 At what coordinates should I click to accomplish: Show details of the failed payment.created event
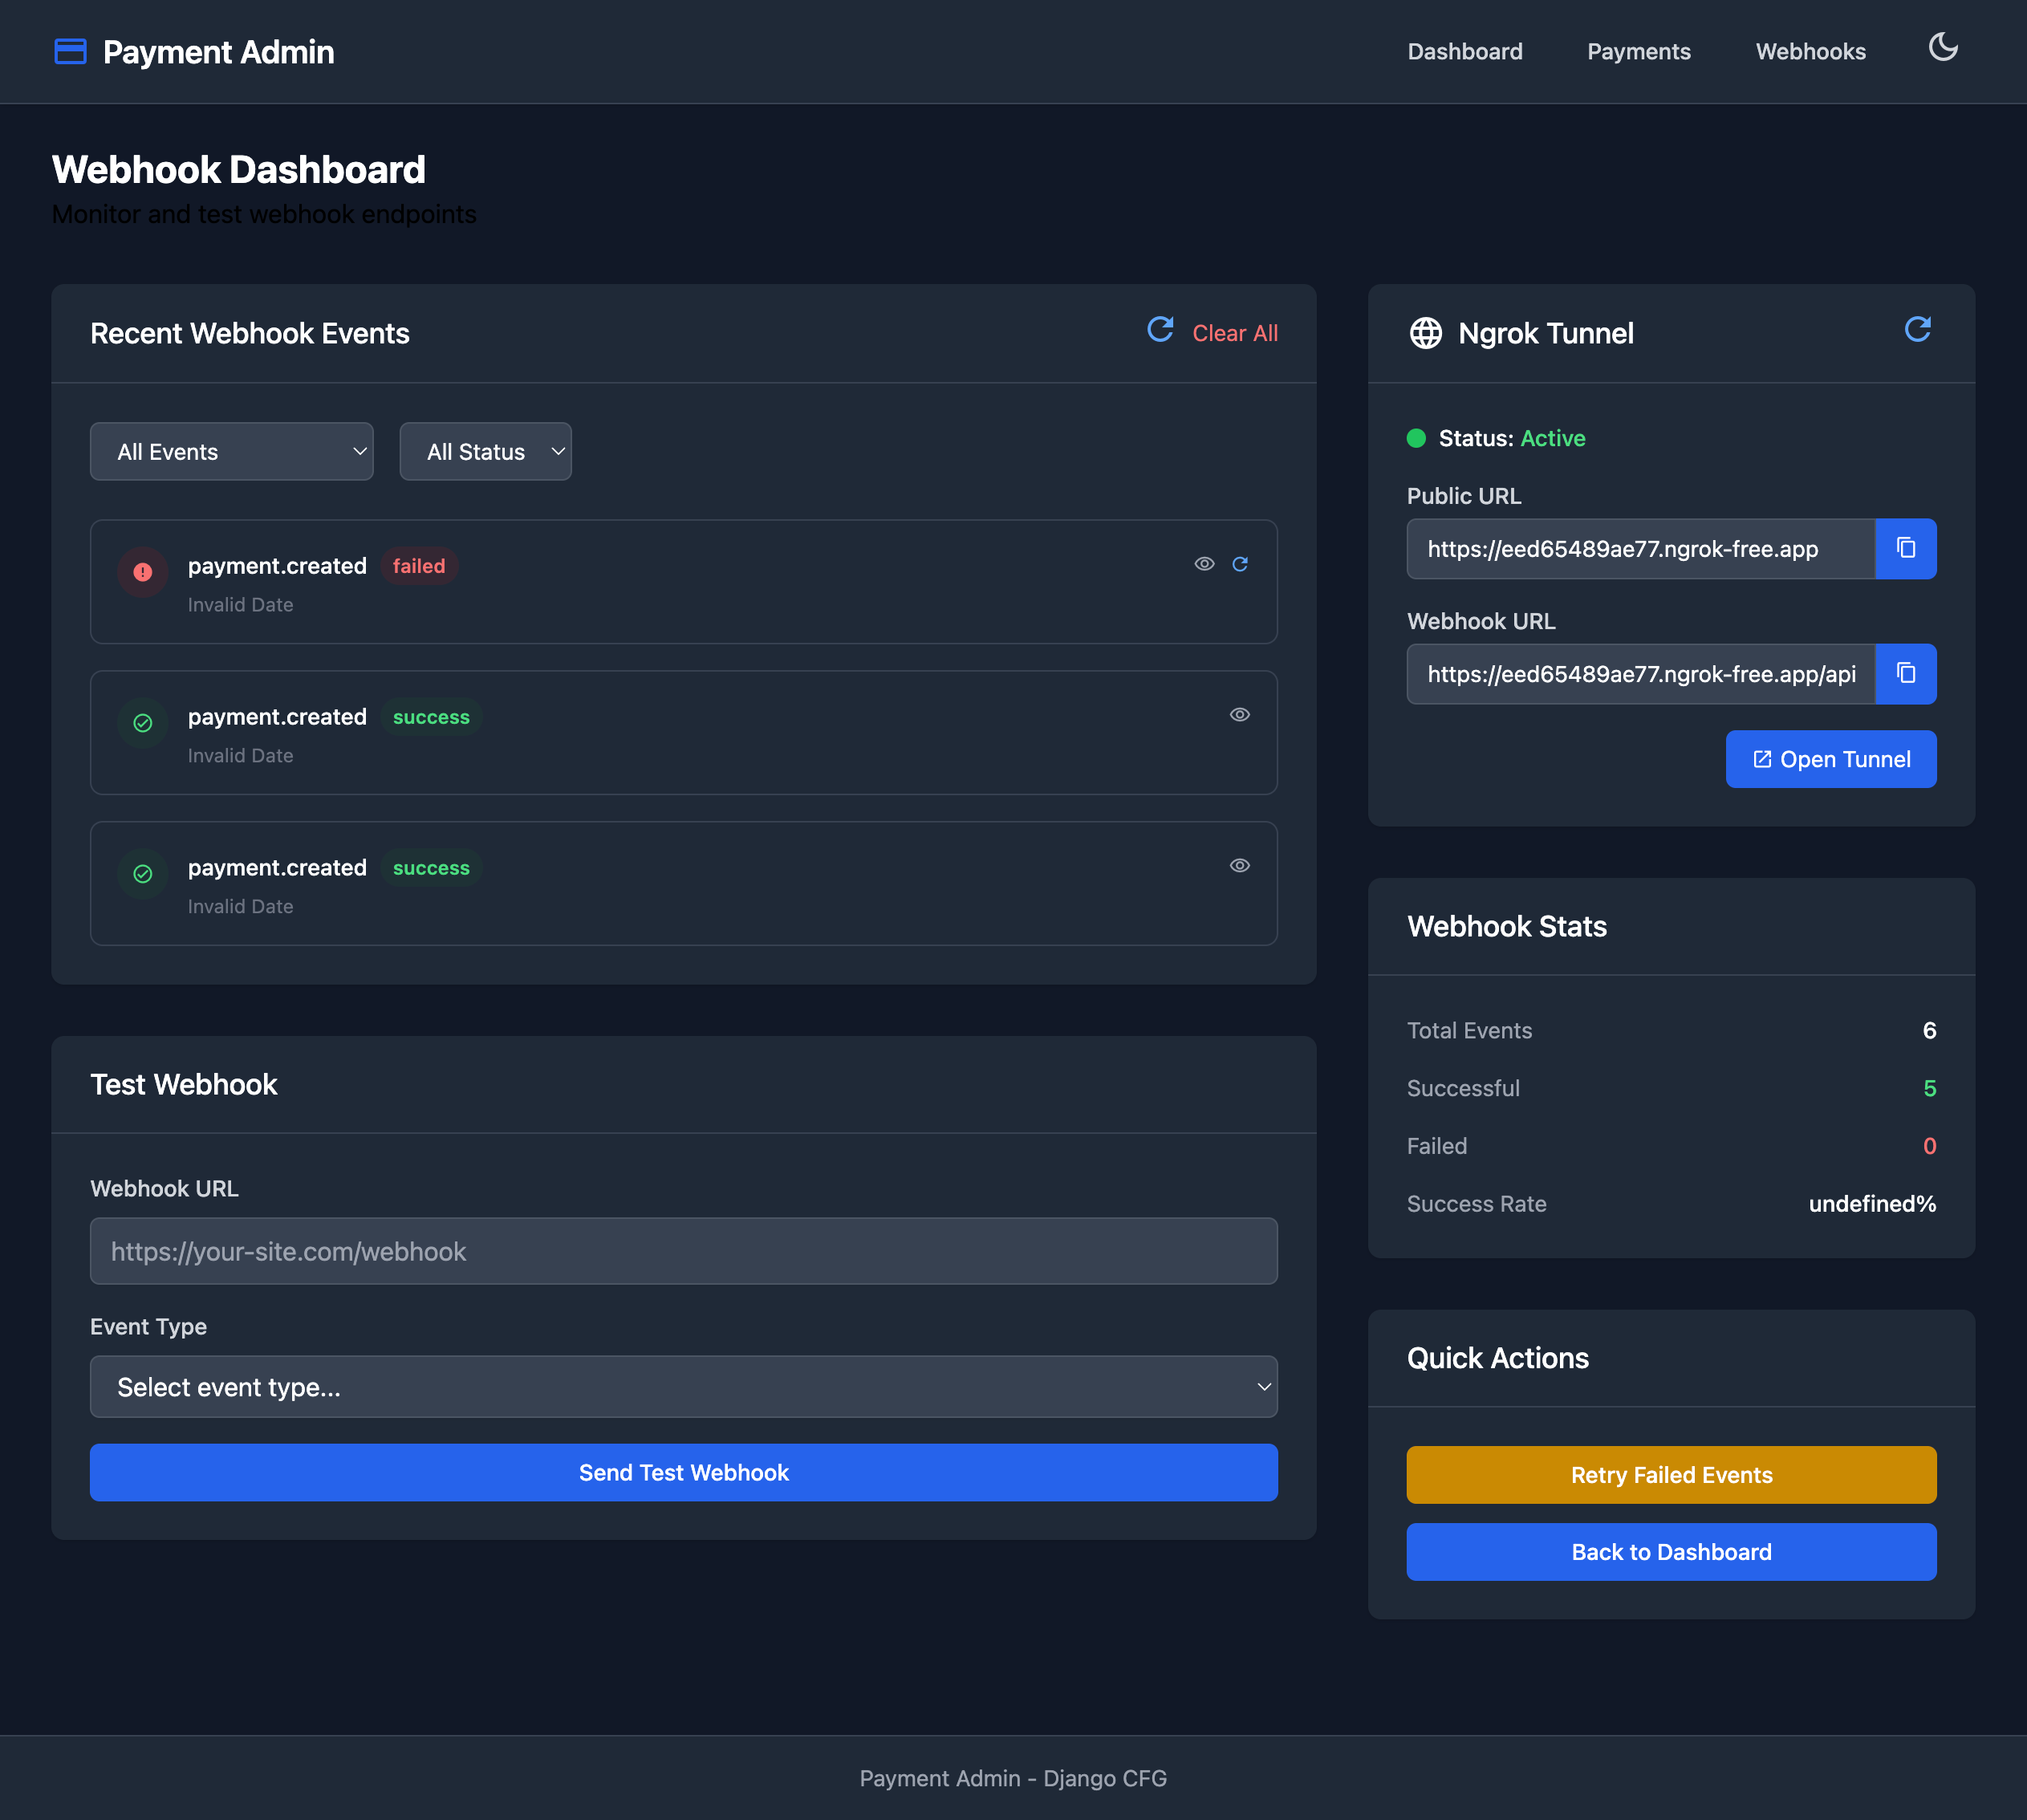coord(1203,564)
